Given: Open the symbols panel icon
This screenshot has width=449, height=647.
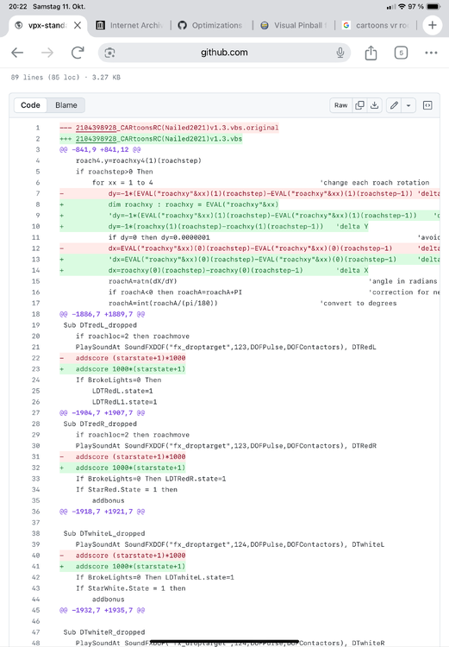Looking at the screenshot, I should coord(427,105).
